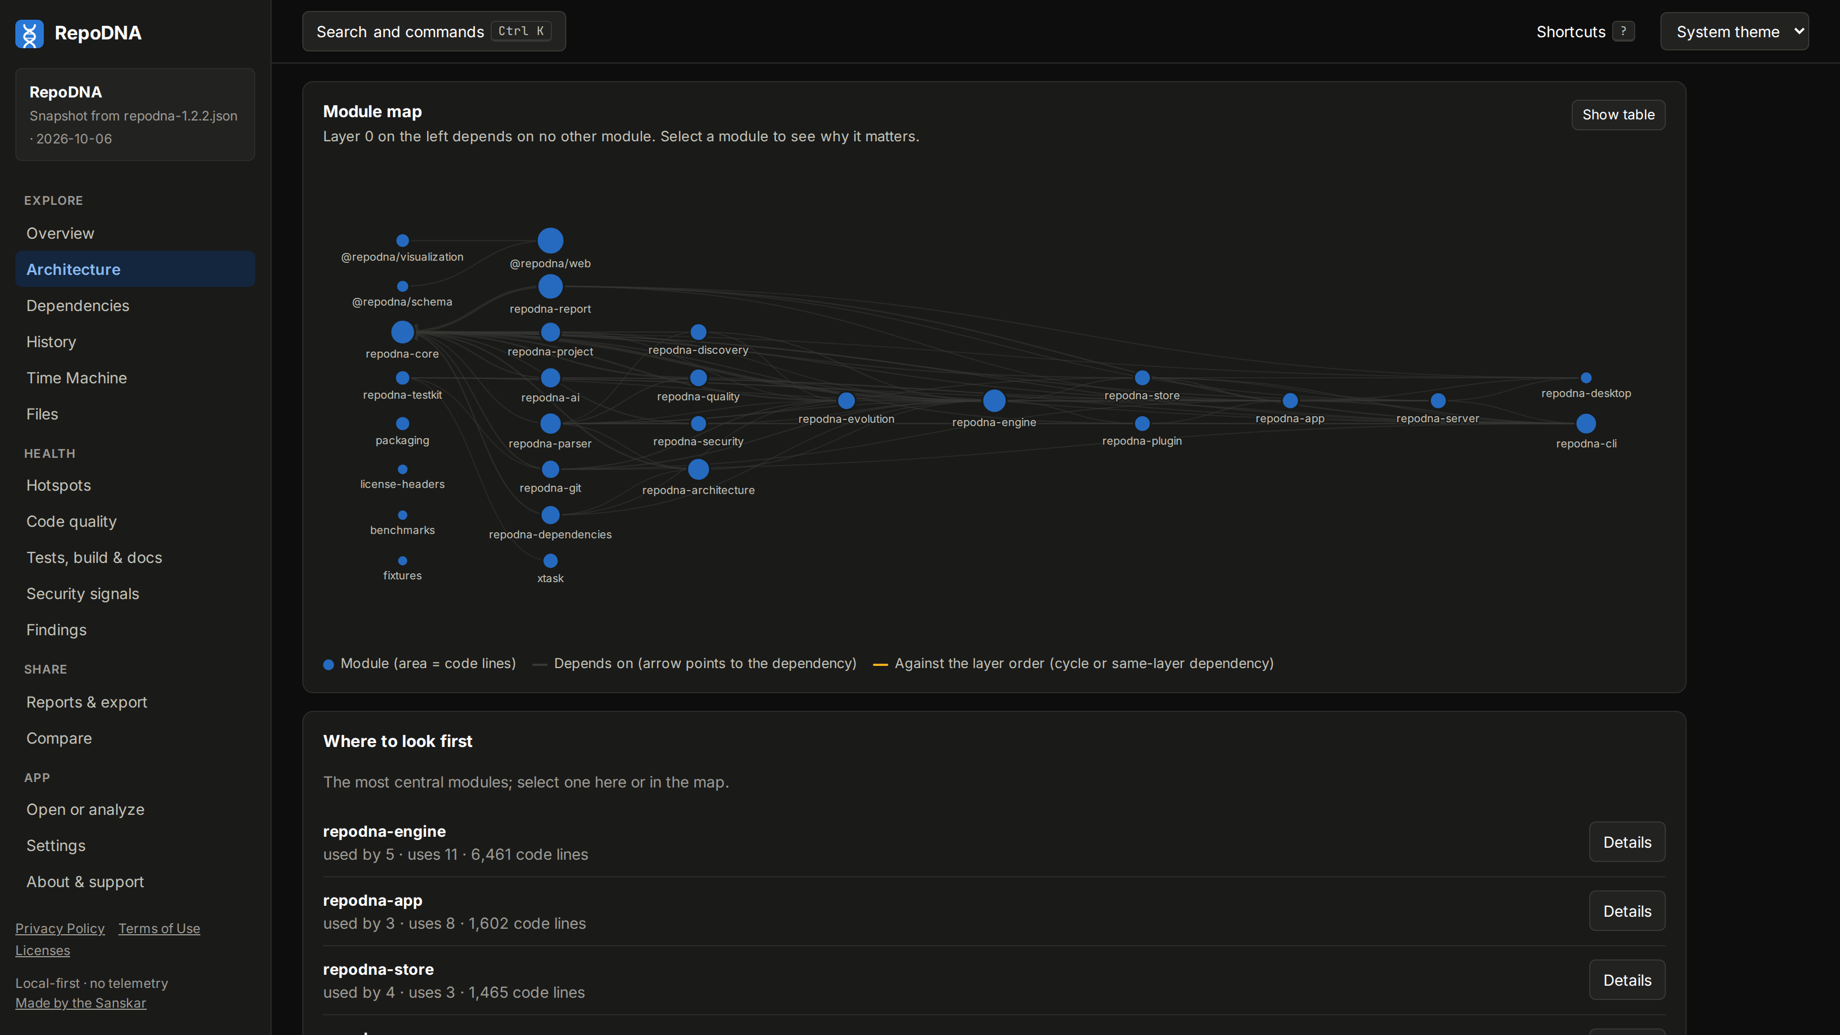This screenshot has width=1840, height=1035.
Task: Open the Overview page
Action: pos(135,234)
